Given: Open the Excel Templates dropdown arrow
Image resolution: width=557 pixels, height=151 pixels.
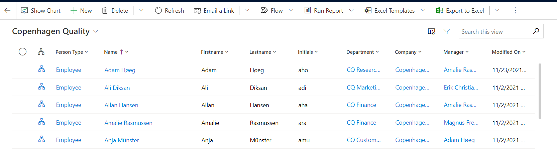Looking at the screenshot, I should 423,11.
